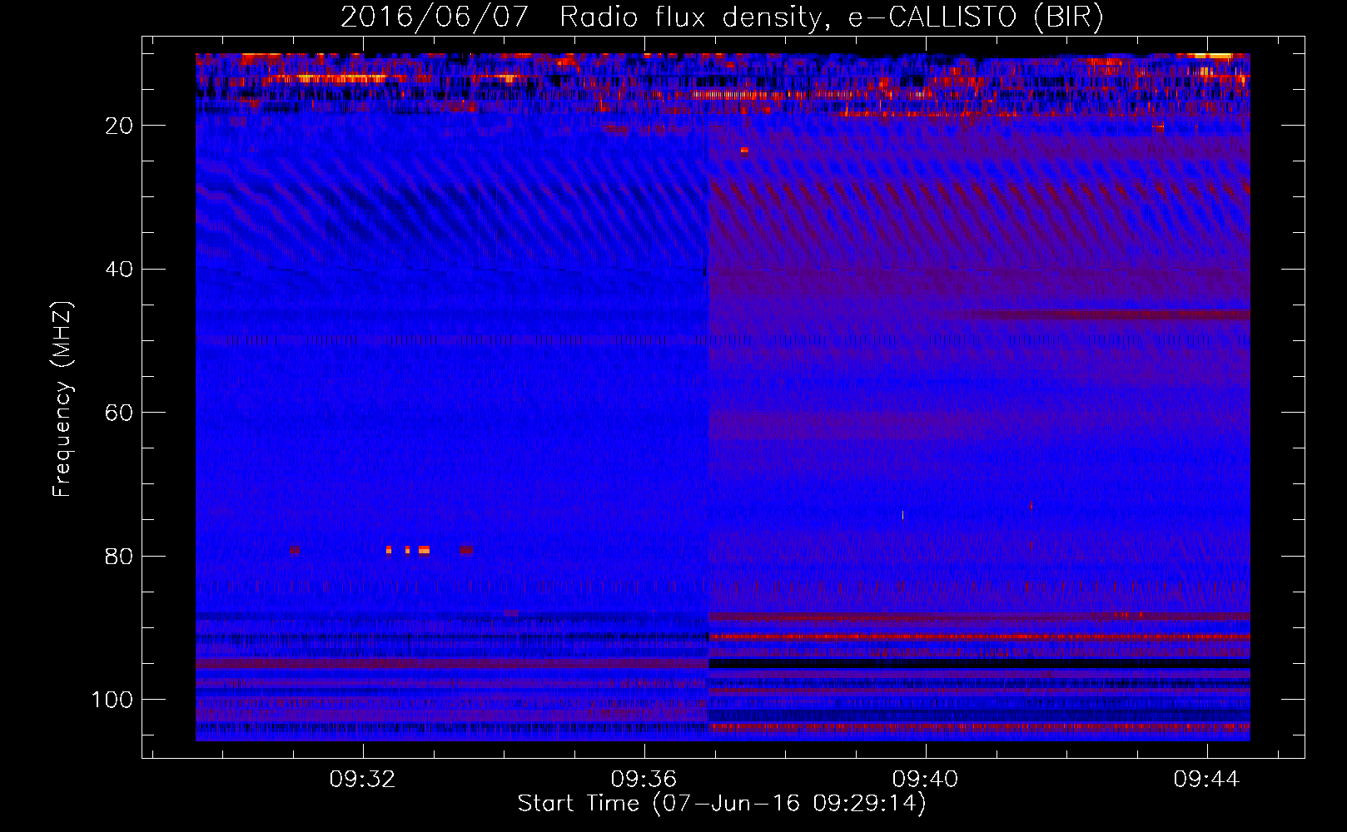
Task: Click the time tick label "09:44"
Action: coord(1206,780)
